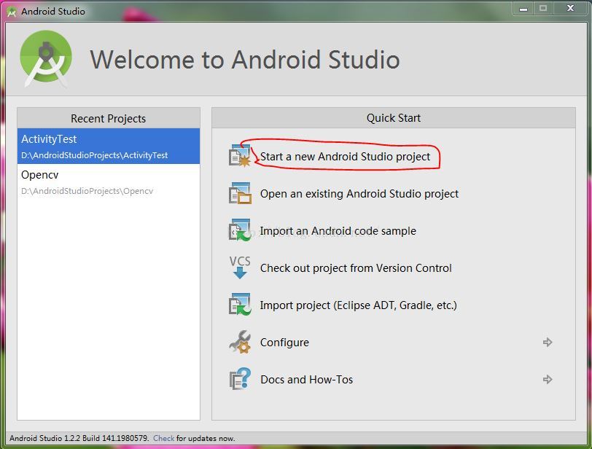This screenshot has width=592, height=449.
Task: Click the new project icon with orange starburst
Action: (240, 156)
